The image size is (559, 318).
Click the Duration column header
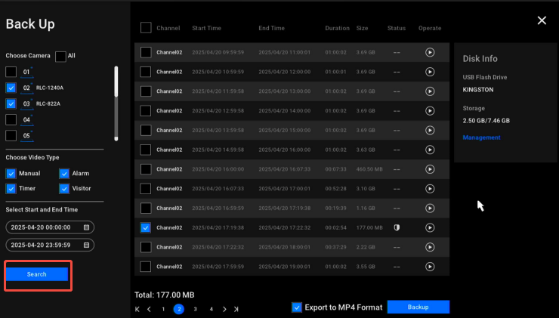click(x=337, y=28)
